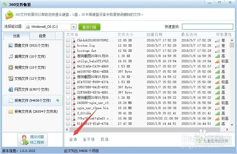Select 图像文件 (5531个文件) category

(32, 45)
